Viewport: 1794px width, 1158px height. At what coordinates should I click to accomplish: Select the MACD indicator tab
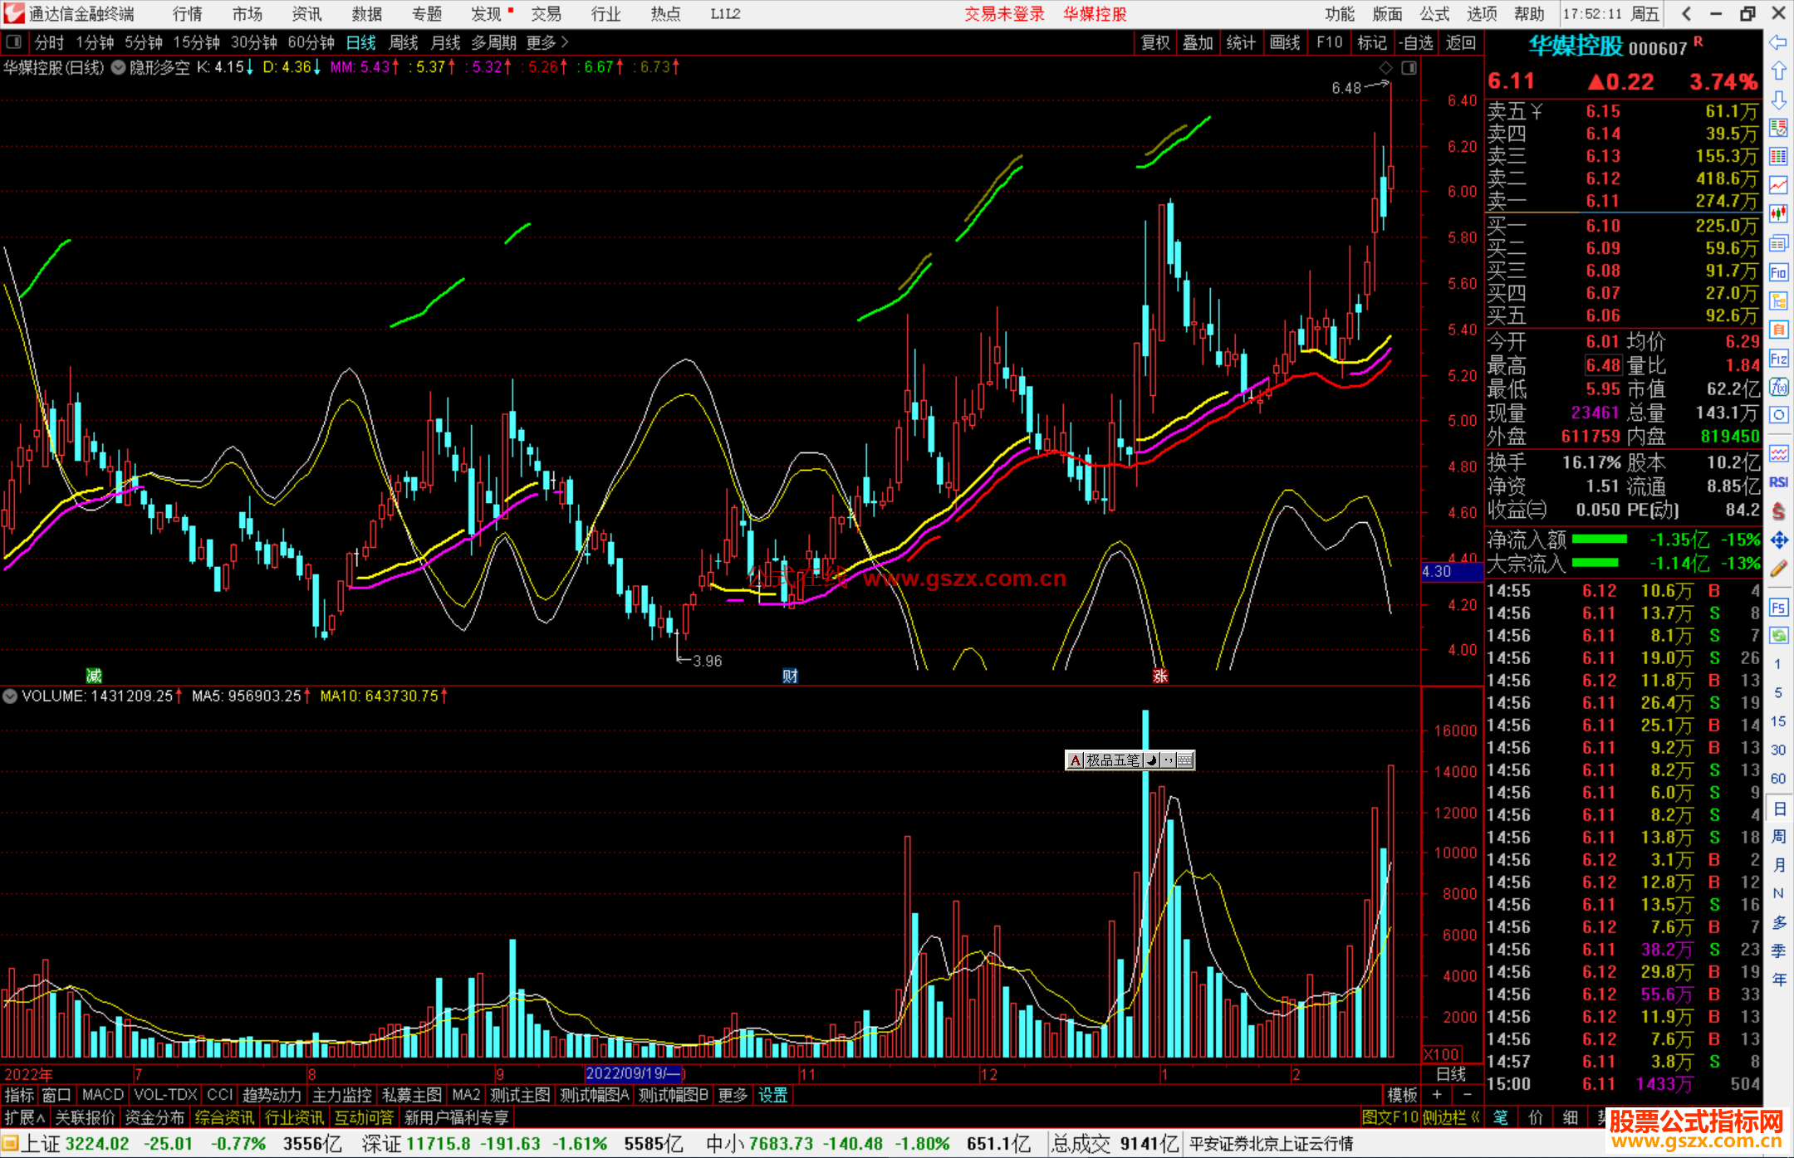coord(102,1095)
